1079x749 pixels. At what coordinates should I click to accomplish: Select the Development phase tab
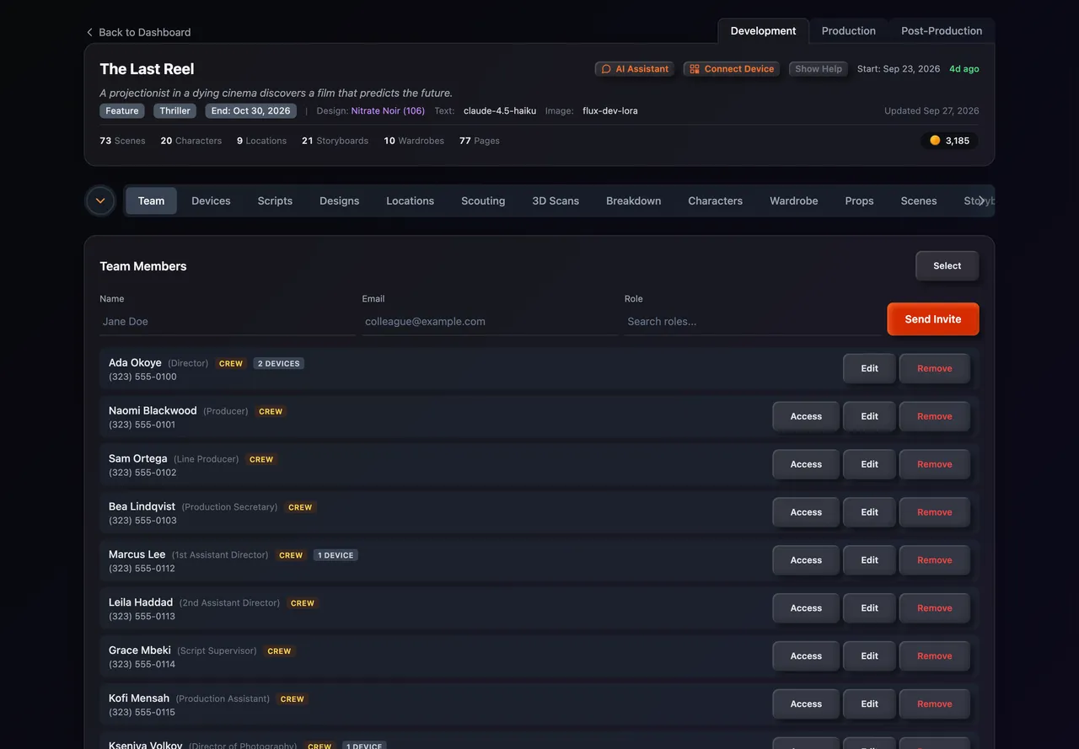tap(763, 31)
